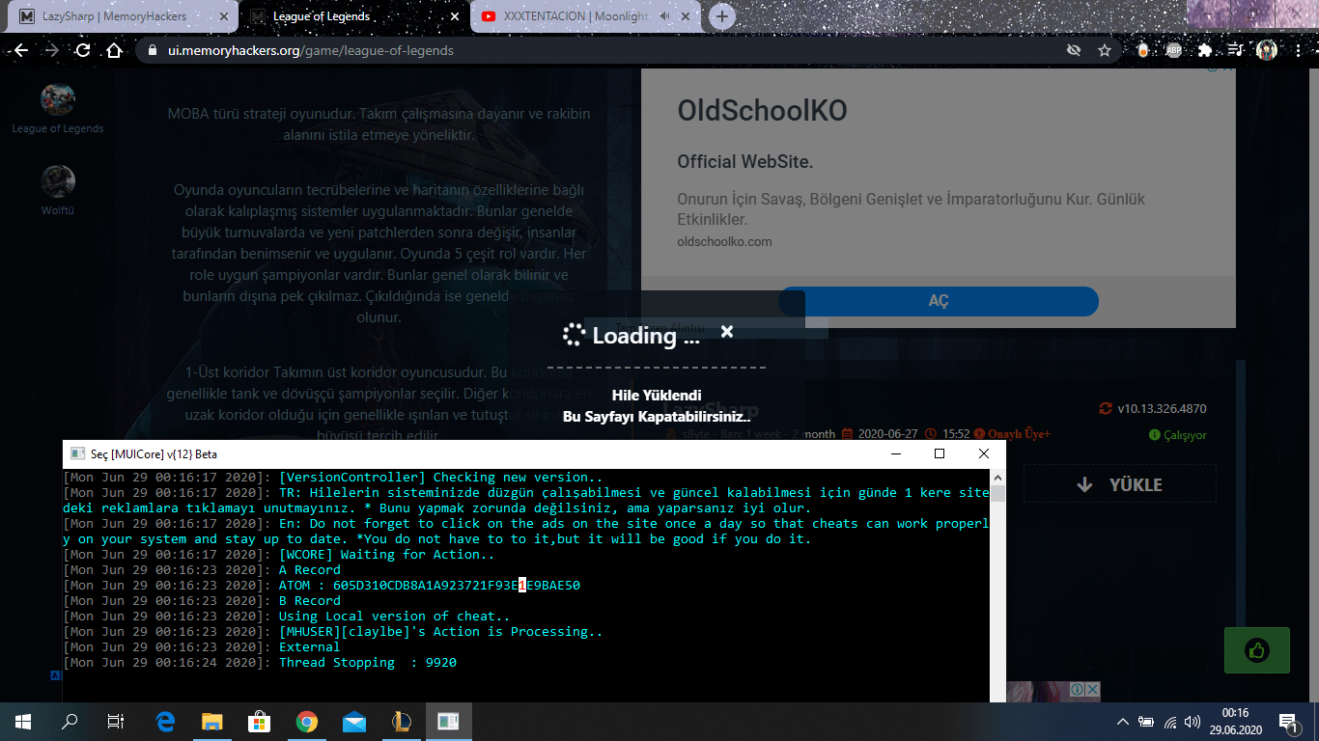Image resolution: width=1319 pixels, height=741 pixels.
Task: Open the taskbar clock and calendar
Action: coord(1235,721)
